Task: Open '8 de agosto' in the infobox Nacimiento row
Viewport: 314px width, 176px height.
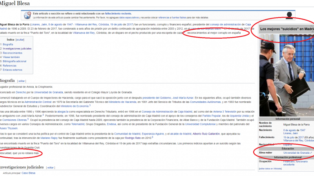Action: click(x=290, y=130)
